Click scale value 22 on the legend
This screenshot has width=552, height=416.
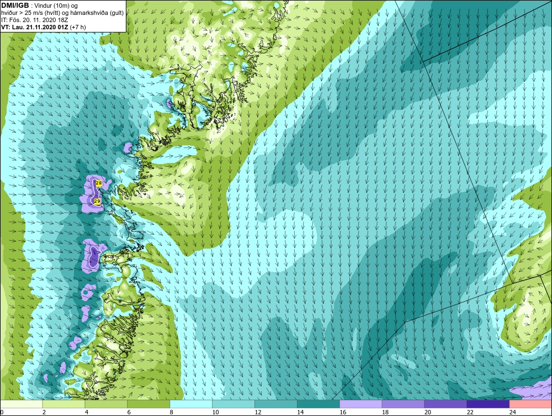coord(470,412)
